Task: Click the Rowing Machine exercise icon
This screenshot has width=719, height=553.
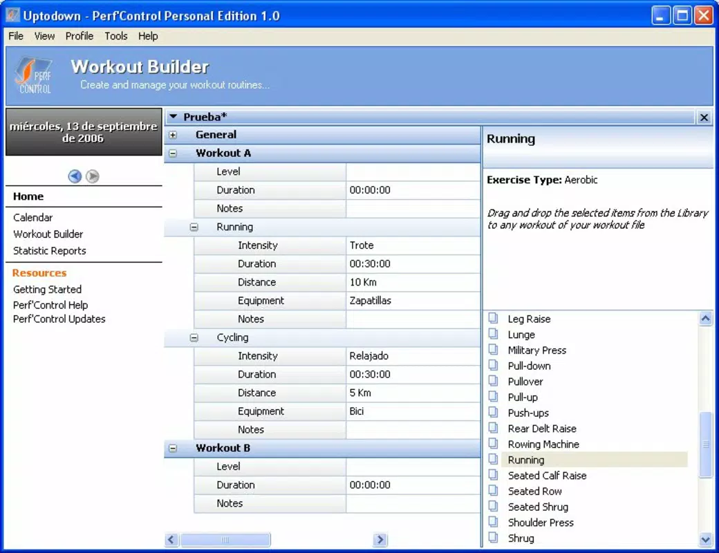Action: (x=494, y=443)
